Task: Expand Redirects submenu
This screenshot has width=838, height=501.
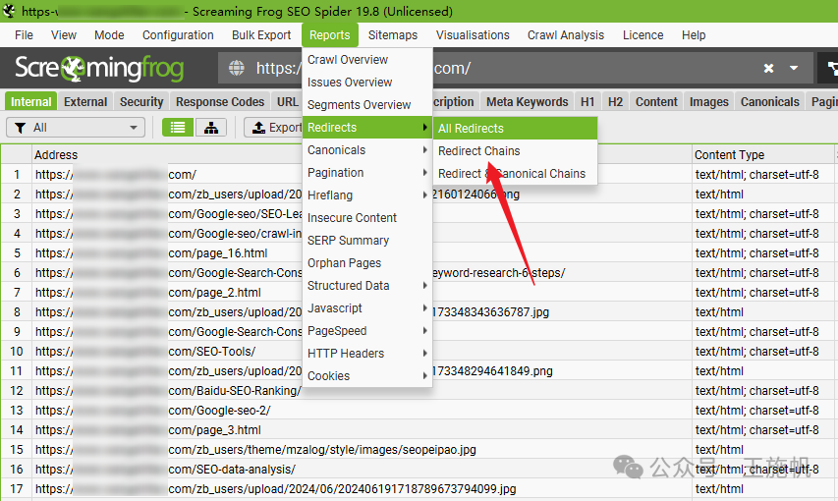Action: coord(367,128)
